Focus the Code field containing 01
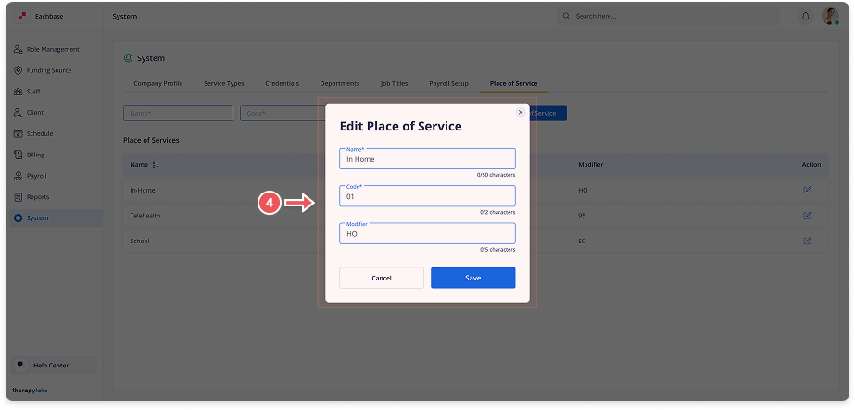 (427, 197)
